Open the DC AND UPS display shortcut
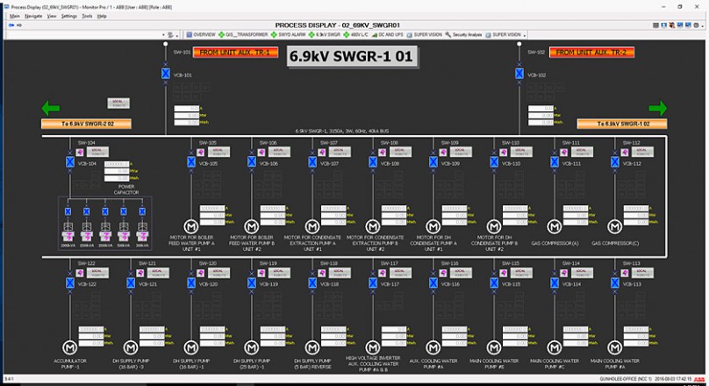 [x=387, y=35]
